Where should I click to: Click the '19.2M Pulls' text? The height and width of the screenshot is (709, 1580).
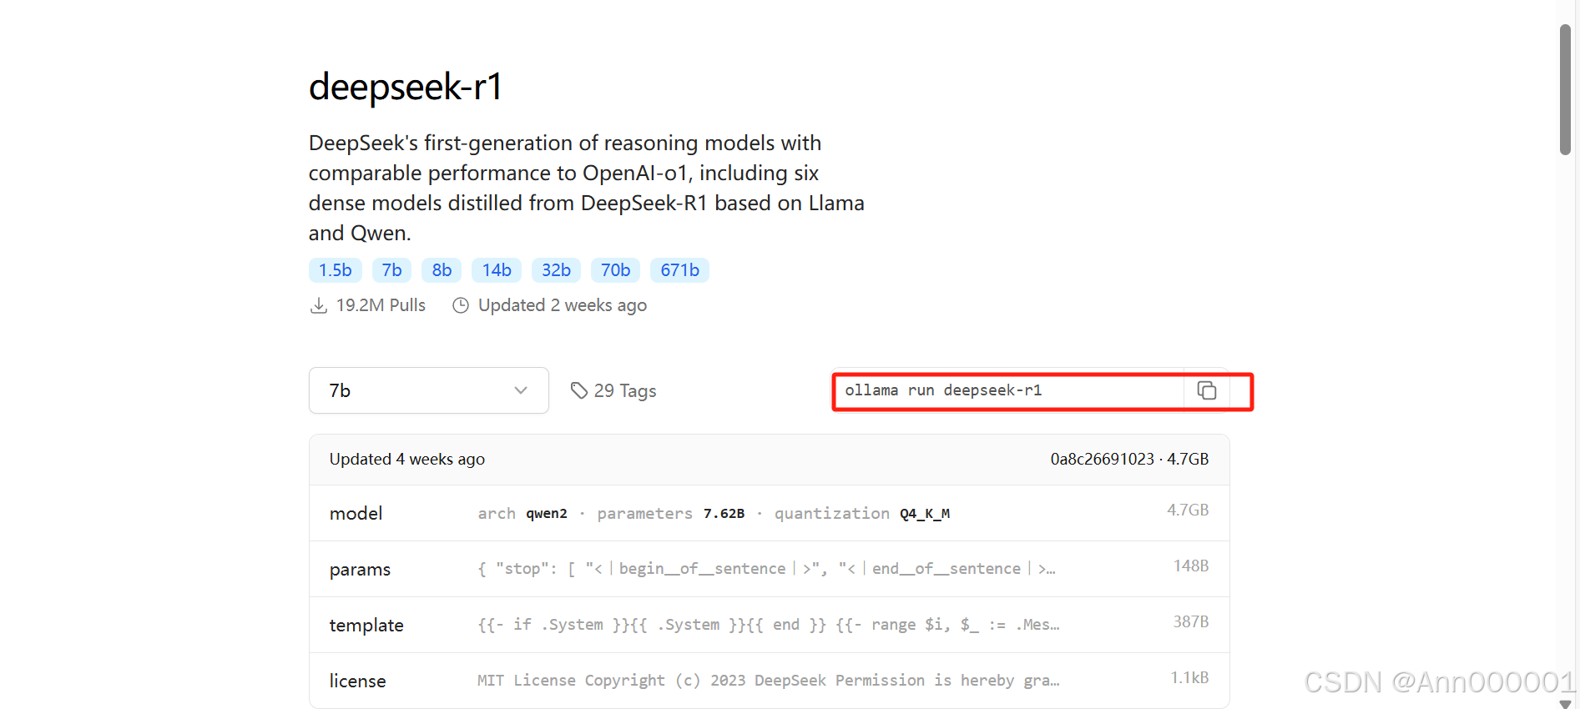pyautogui.click(x=381, y=305)
